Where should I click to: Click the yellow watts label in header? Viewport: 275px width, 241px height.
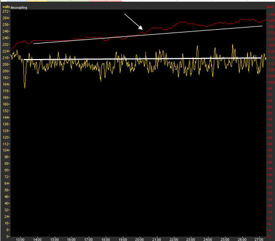pyautogui.click(x=6, y=7)
